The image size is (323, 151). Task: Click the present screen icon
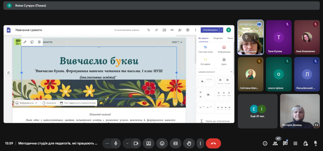coord(149,143)
